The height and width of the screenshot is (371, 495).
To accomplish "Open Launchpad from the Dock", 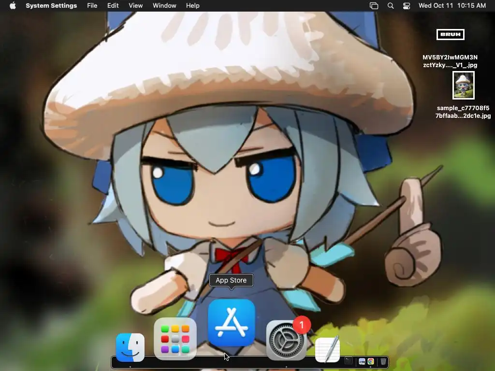I will tap(175, 339).
